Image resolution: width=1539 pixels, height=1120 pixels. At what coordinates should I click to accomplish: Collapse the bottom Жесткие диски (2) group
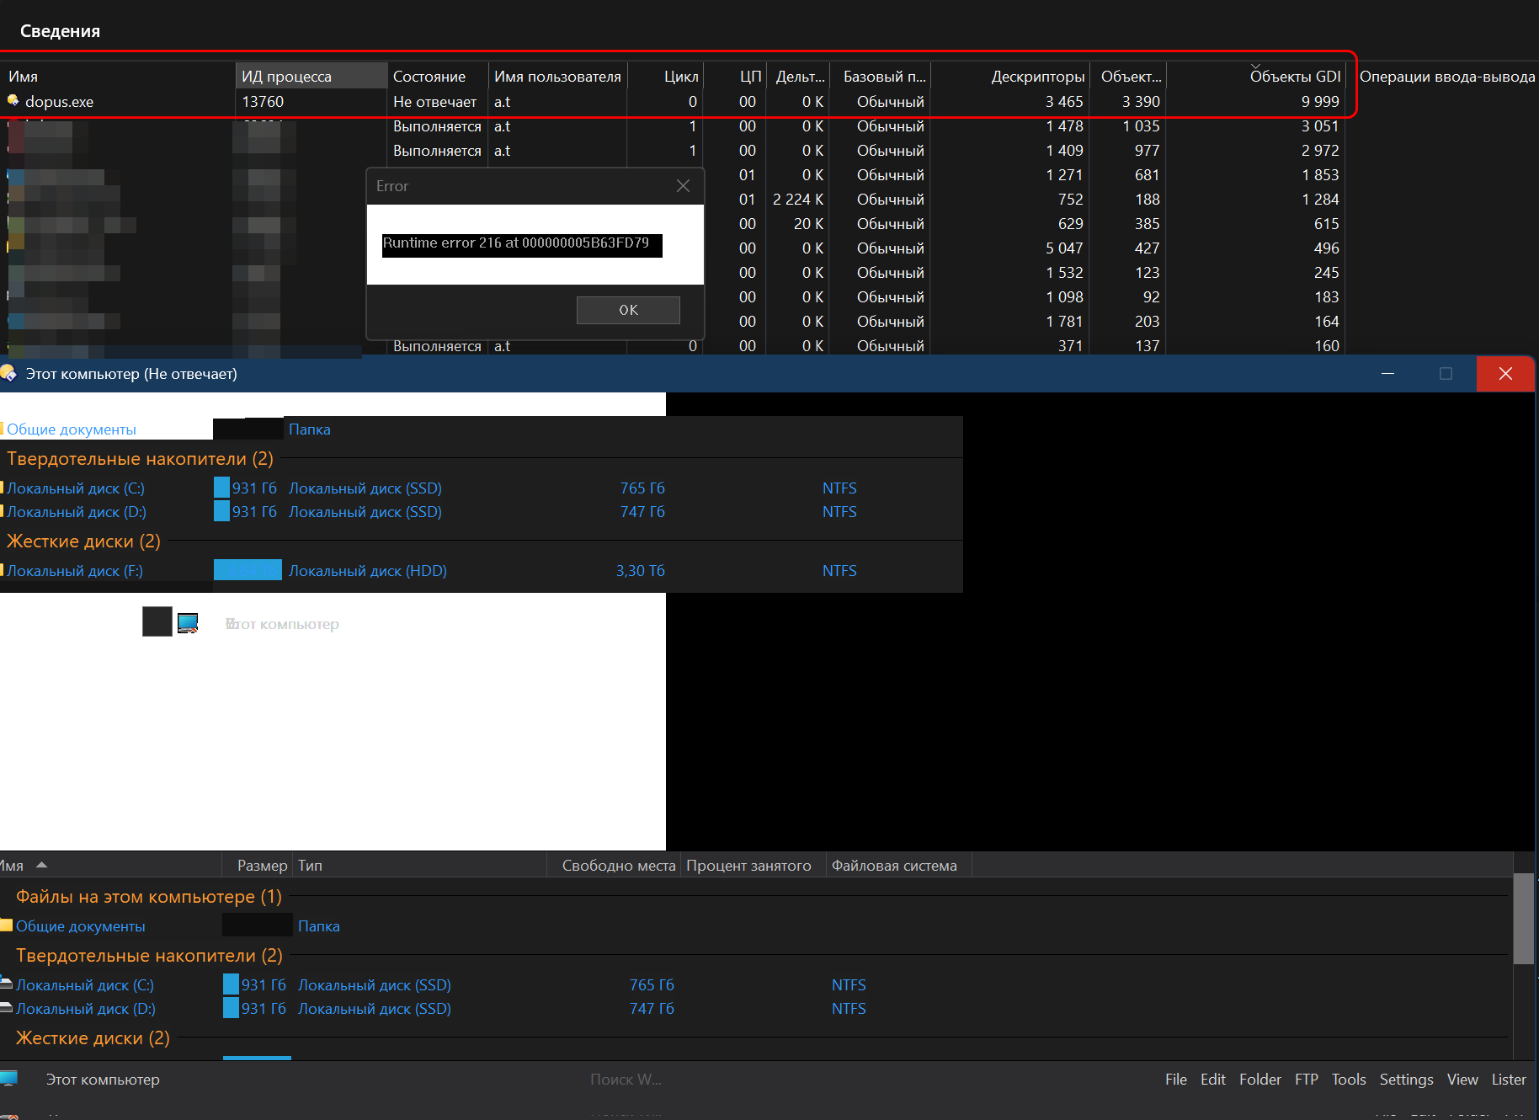93,1038
